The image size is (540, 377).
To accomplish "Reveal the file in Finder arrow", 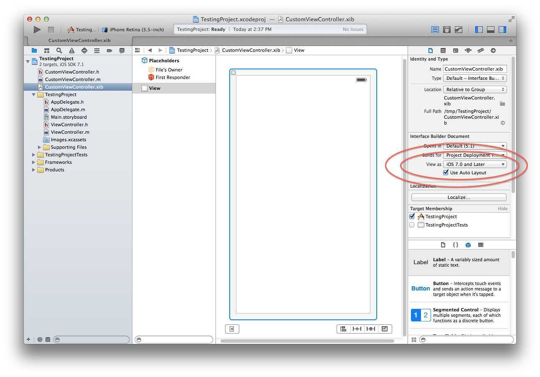I will click(503, 123).
